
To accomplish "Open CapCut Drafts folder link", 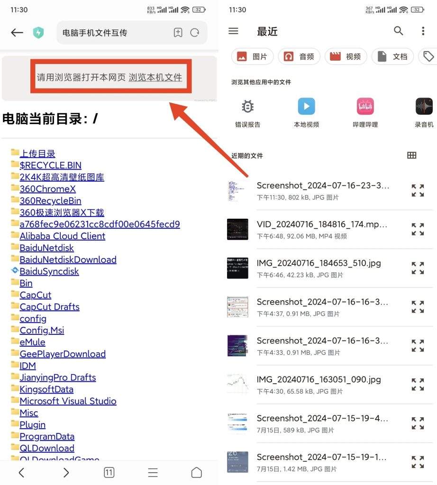I will click(x=49, y=307).
